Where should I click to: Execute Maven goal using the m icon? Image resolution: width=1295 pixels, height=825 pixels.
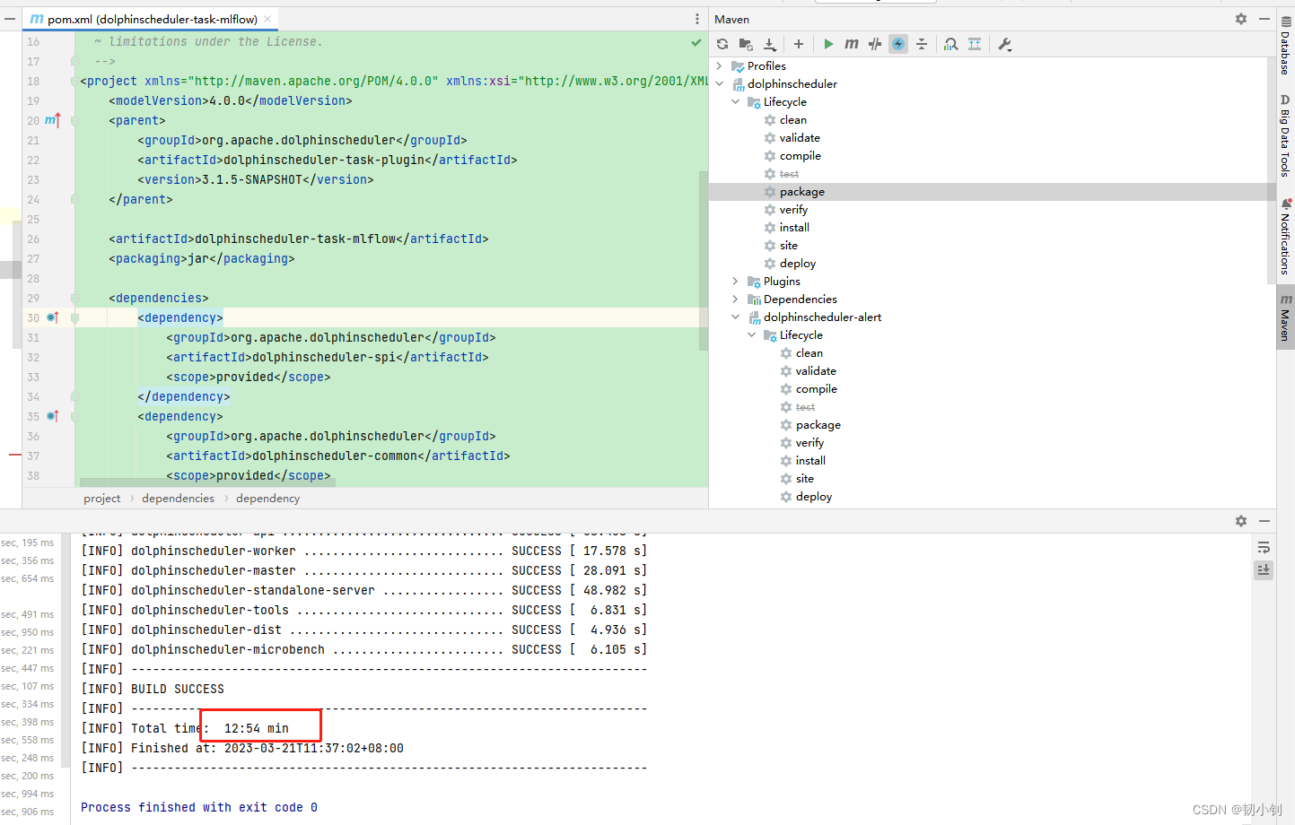(x=851, y=43)
